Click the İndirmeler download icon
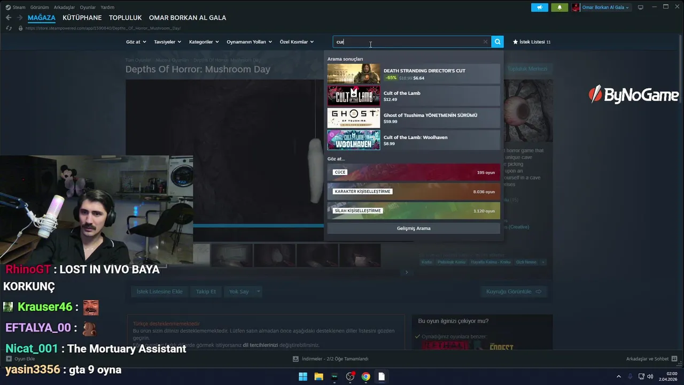 point(296,359)
